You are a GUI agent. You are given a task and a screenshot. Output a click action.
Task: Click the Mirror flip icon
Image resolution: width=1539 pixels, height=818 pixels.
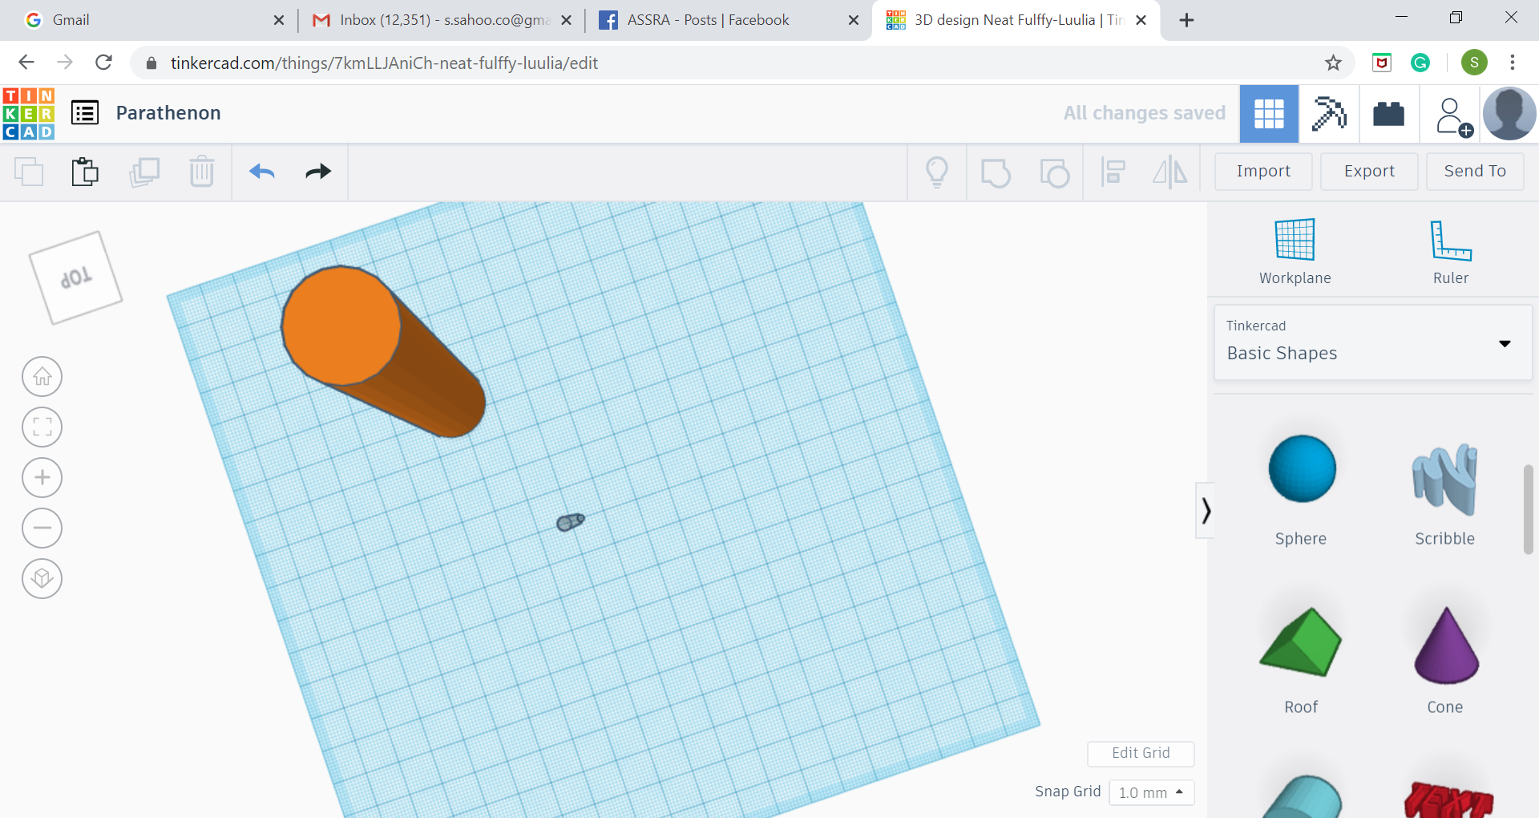(1170, 172)
